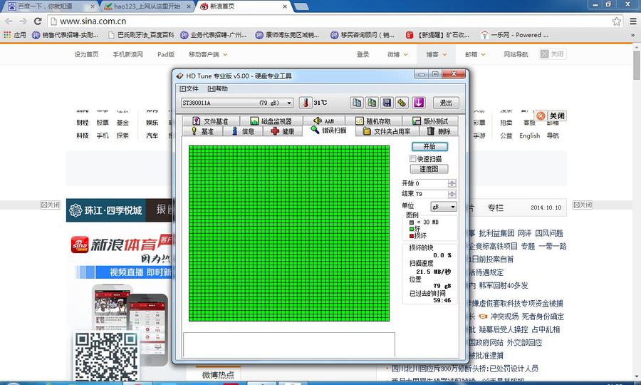Open the 额外测试 tab

(430, 121)
